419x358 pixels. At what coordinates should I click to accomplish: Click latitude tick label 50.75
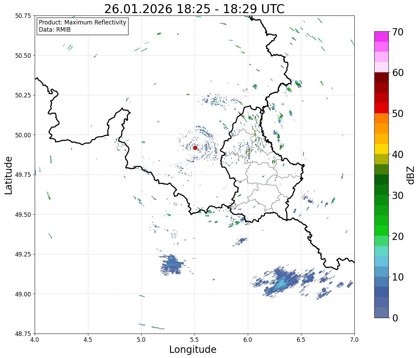tap(23, 16)
